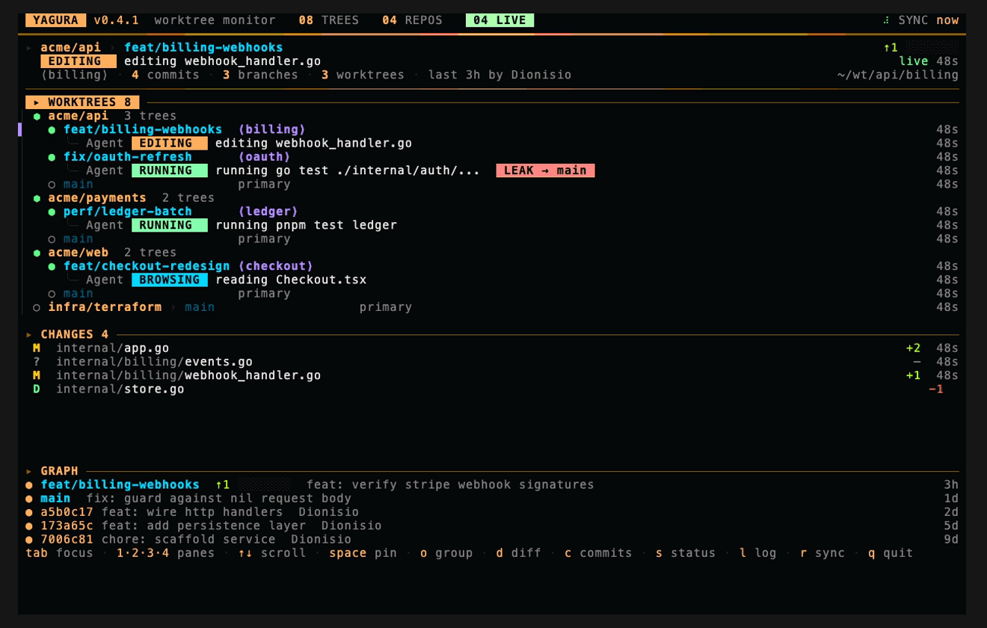Screen dimensions: 987x628
Task: Click the RUNNING badge for pnpm test ledger
Action: pos(170,225)
